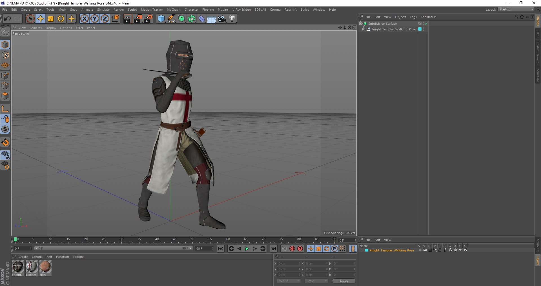The image size is (541, 286).
Task: Switch the coordinate system icon
Action: 115,19
